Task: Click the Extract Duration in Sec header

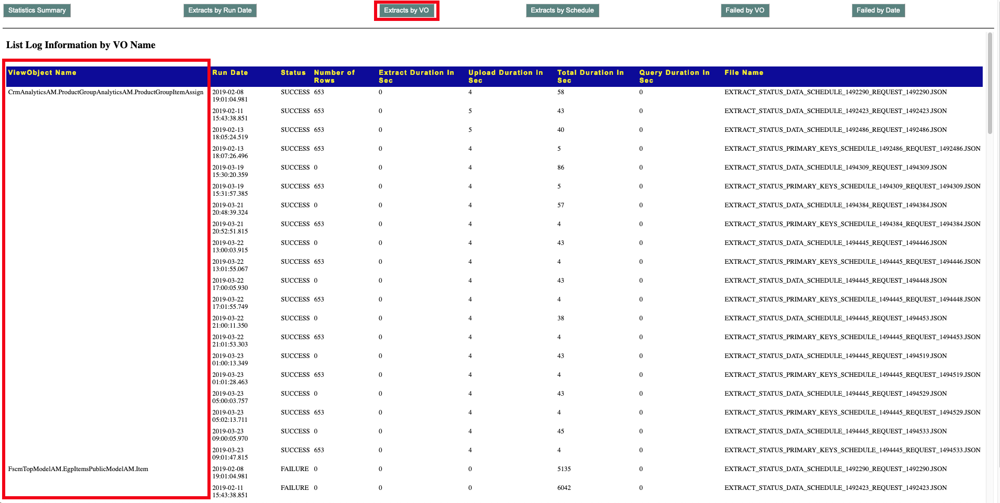Action: tap(416, 76)
